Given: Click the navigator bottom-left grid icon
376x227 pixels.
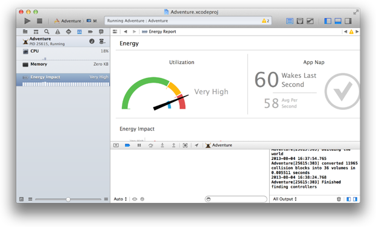Looking at the screenshot, I should pos(21,199).
